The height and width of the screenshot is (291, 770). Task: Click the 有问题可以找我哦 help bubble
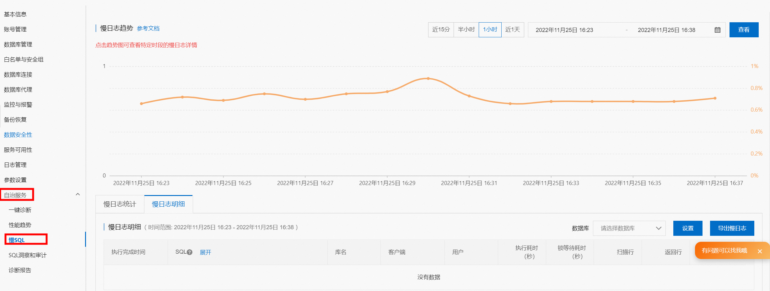(x=724, y=251)
